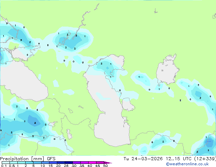Click the 45 to 50 mm legend swatch

(100, 163)
